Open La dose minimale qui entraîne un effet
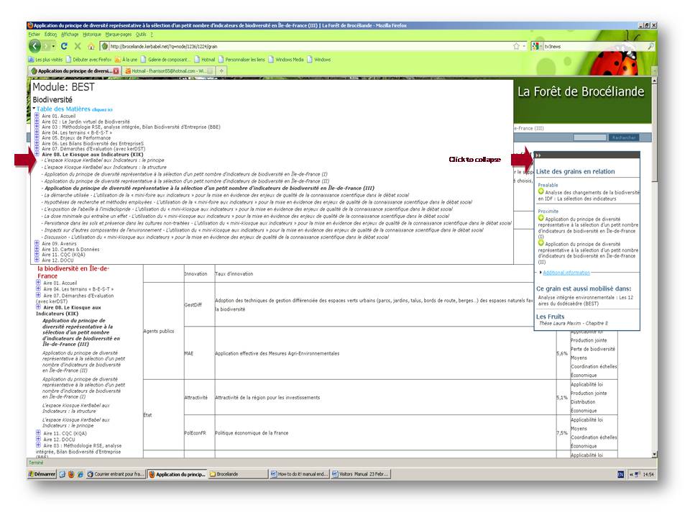The height and width of the screenshot is (518, 690). [247, 217]
